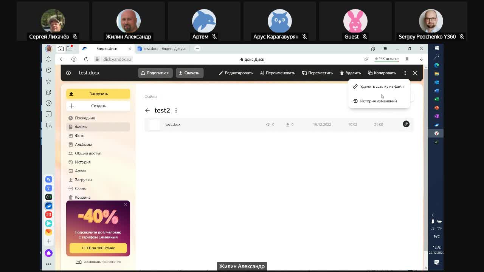The height and width of the screenshot is (272, 484).
Task: Switch to the Яндекс.Диск browser tab
Action: [106, 49]
